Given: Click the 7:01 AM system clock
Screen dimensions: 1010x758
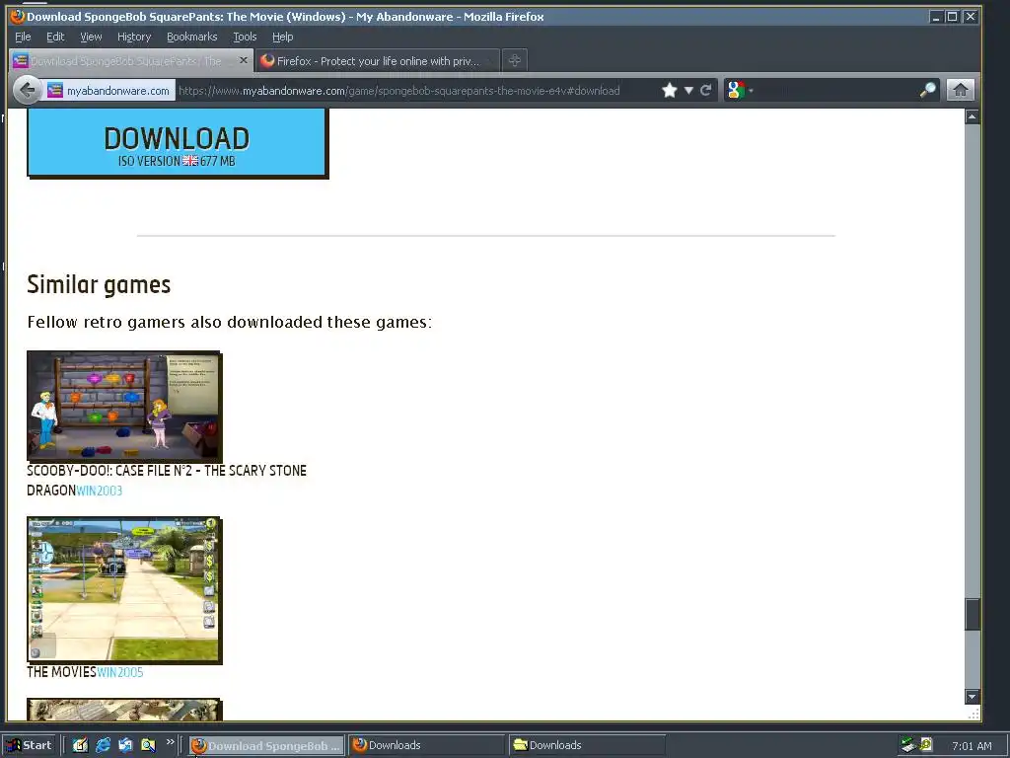Looking at the screenshot, I should [x=972, y=746].
